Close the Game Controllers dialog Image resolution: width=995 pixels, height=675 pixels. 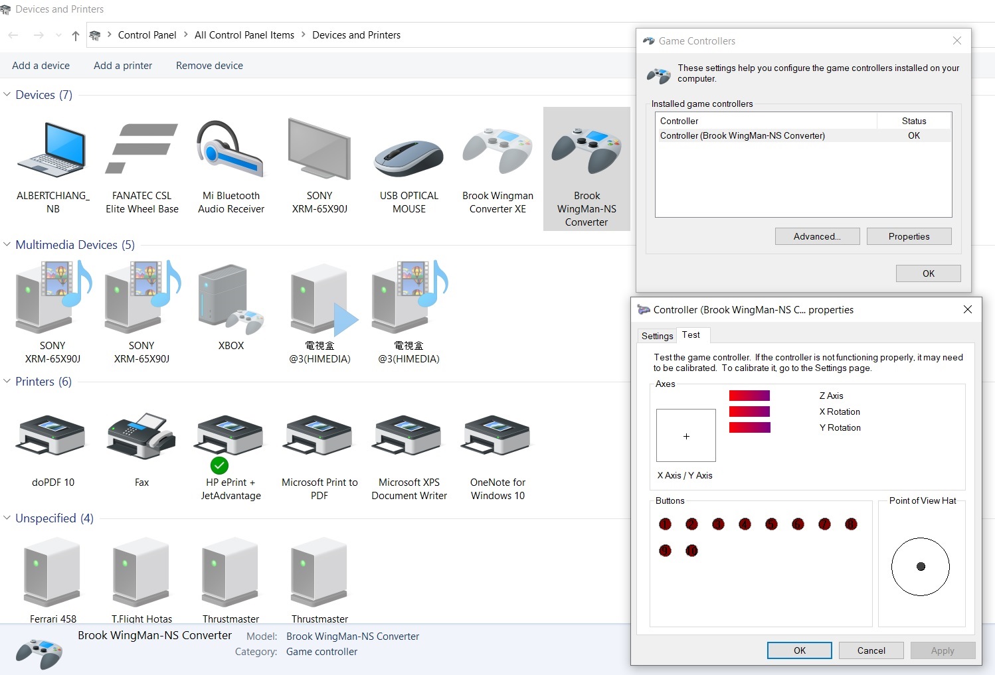pyautogui.click(x=957, y=41)
